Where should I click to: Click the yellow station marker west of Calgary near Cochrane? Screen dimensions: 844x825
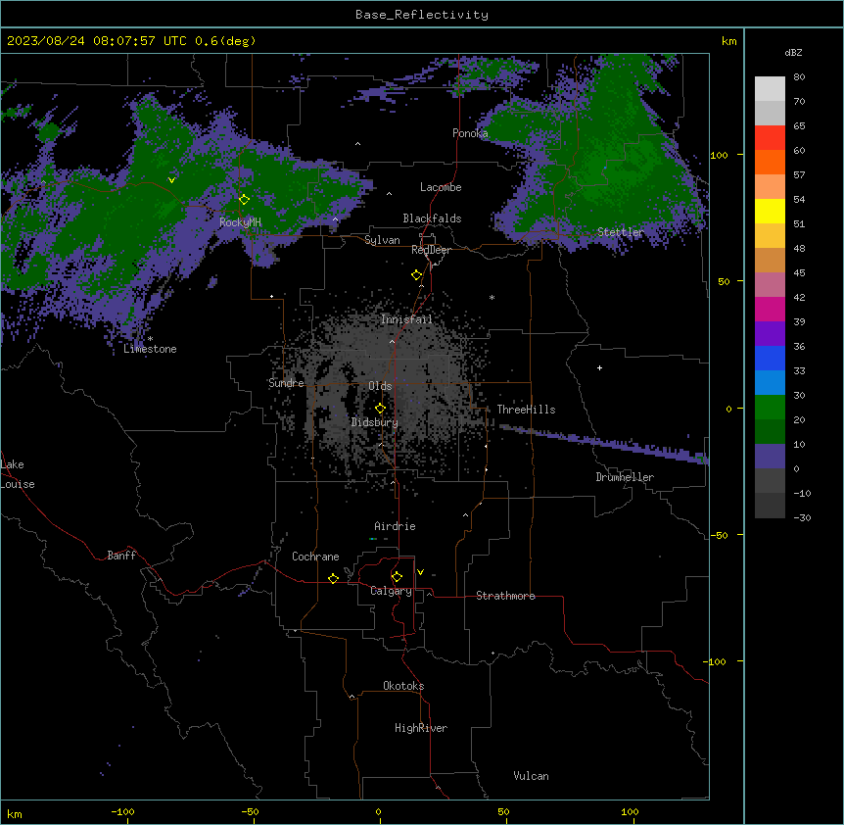pyautogui.click(x=333, y=578)
